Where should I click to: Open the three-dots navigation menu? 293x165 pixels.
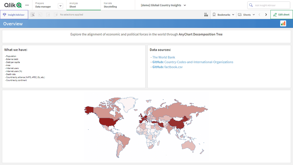27,5
